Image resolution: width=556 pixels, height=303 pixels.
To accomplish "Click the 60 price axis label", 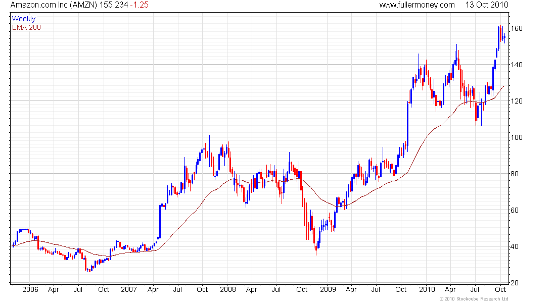I will tap(514, 210).
